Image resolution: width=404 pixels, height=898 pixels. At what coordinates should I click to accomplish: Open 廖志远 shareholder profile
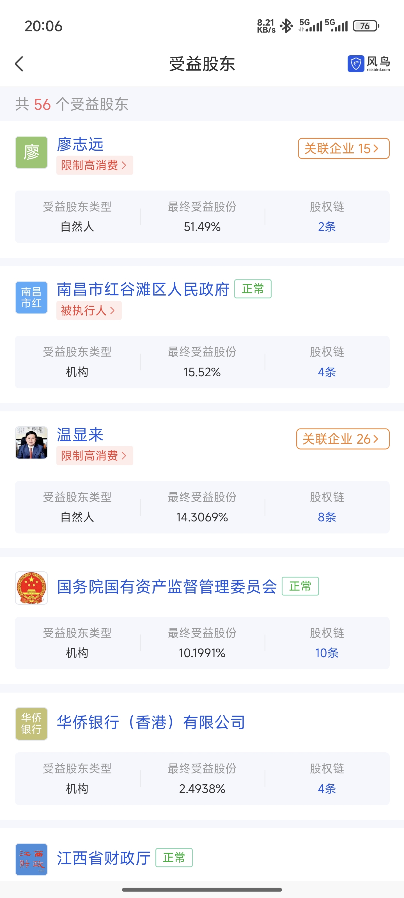pos(80,144)
